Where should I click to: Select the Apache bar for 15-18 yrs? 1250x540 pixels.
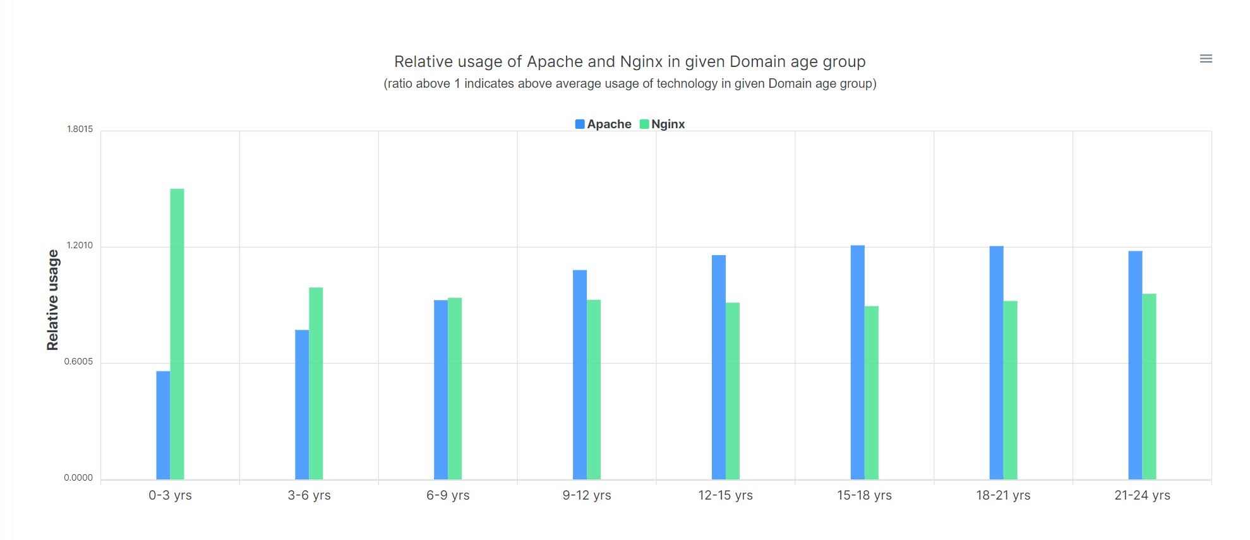858,363
